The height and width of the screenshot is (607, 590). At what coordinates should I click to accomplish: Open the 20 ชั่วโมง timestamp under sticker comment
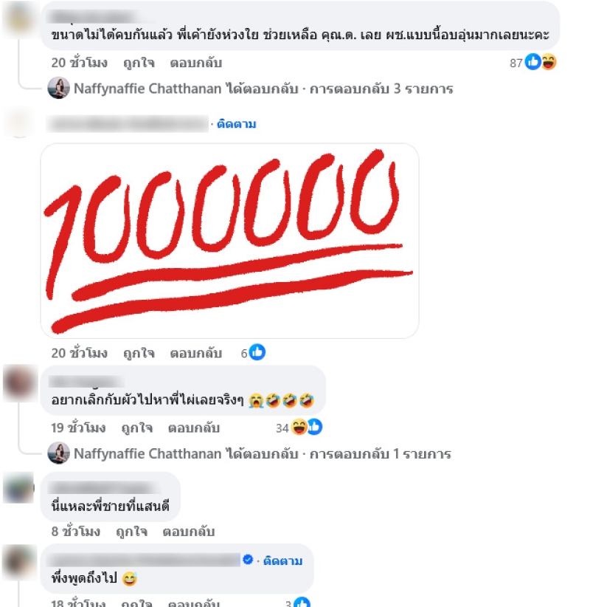pyautogui.click(x=79, y=353)
